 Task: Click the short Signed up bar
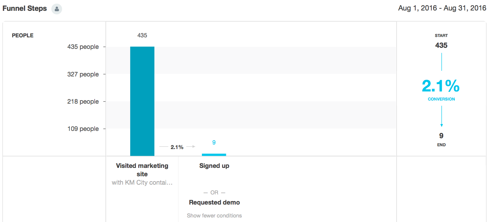coord(214,155)
